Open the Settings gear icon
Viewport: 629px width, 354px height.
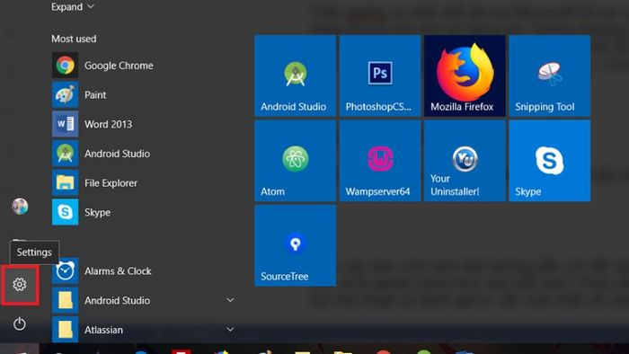tap(19, 284)
